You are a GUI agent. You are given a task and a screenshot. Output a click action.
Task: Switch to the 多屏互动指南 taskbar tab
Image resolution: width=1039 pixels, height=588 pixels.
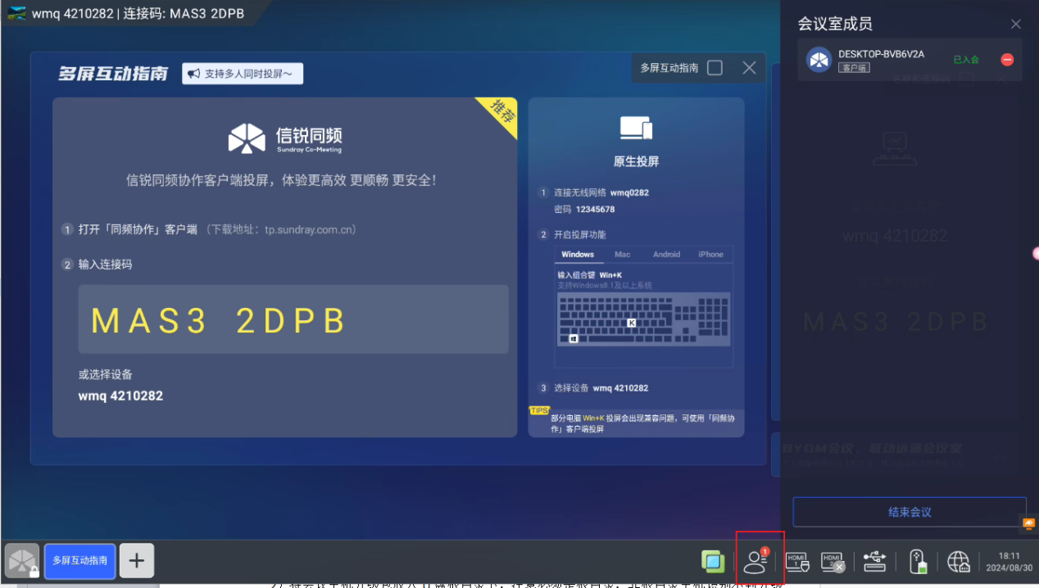pyautogui.click(x=79, y=561)
